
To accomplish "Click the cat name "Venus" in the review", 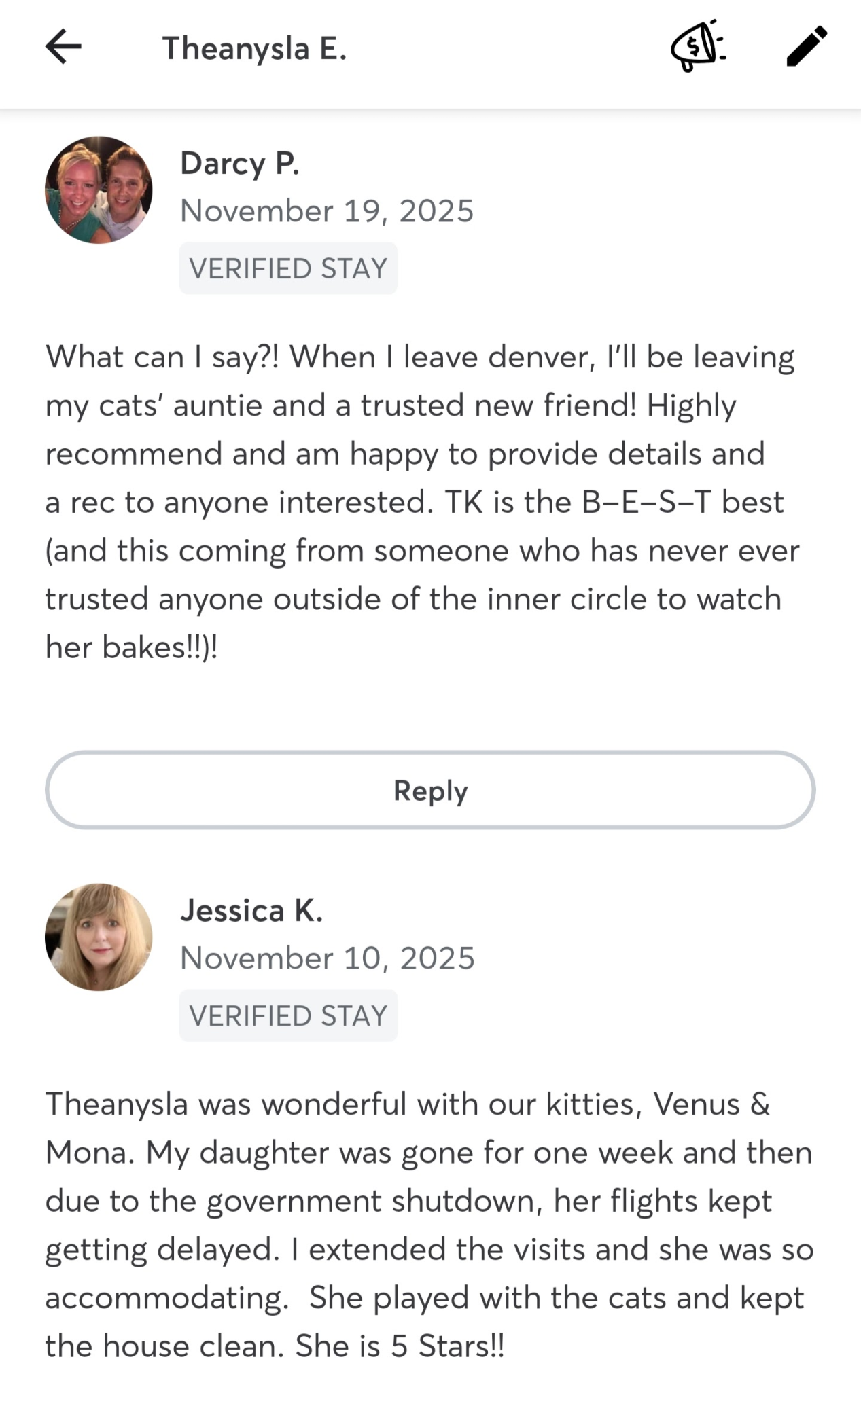I will (696, 1104).
